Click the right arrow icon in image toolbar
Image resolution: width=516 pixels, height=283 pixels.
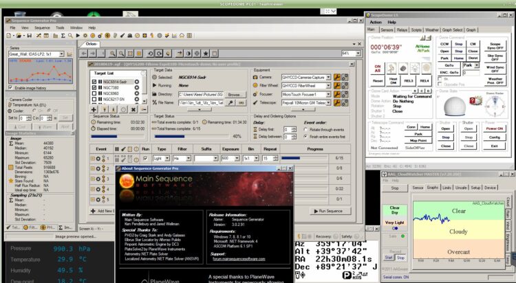click(x=93, y=54)
